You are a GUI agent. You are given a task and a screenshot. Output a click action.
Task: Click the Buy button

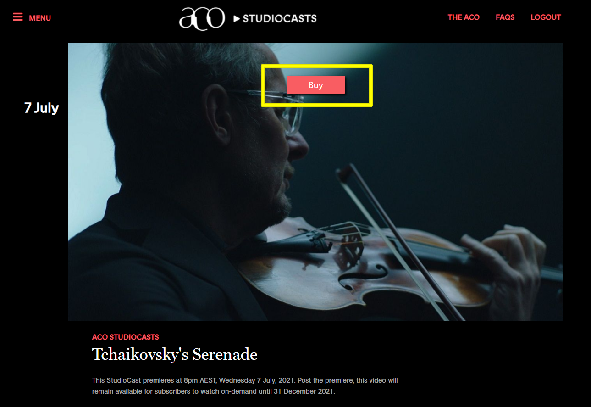[x=315, y=85]
